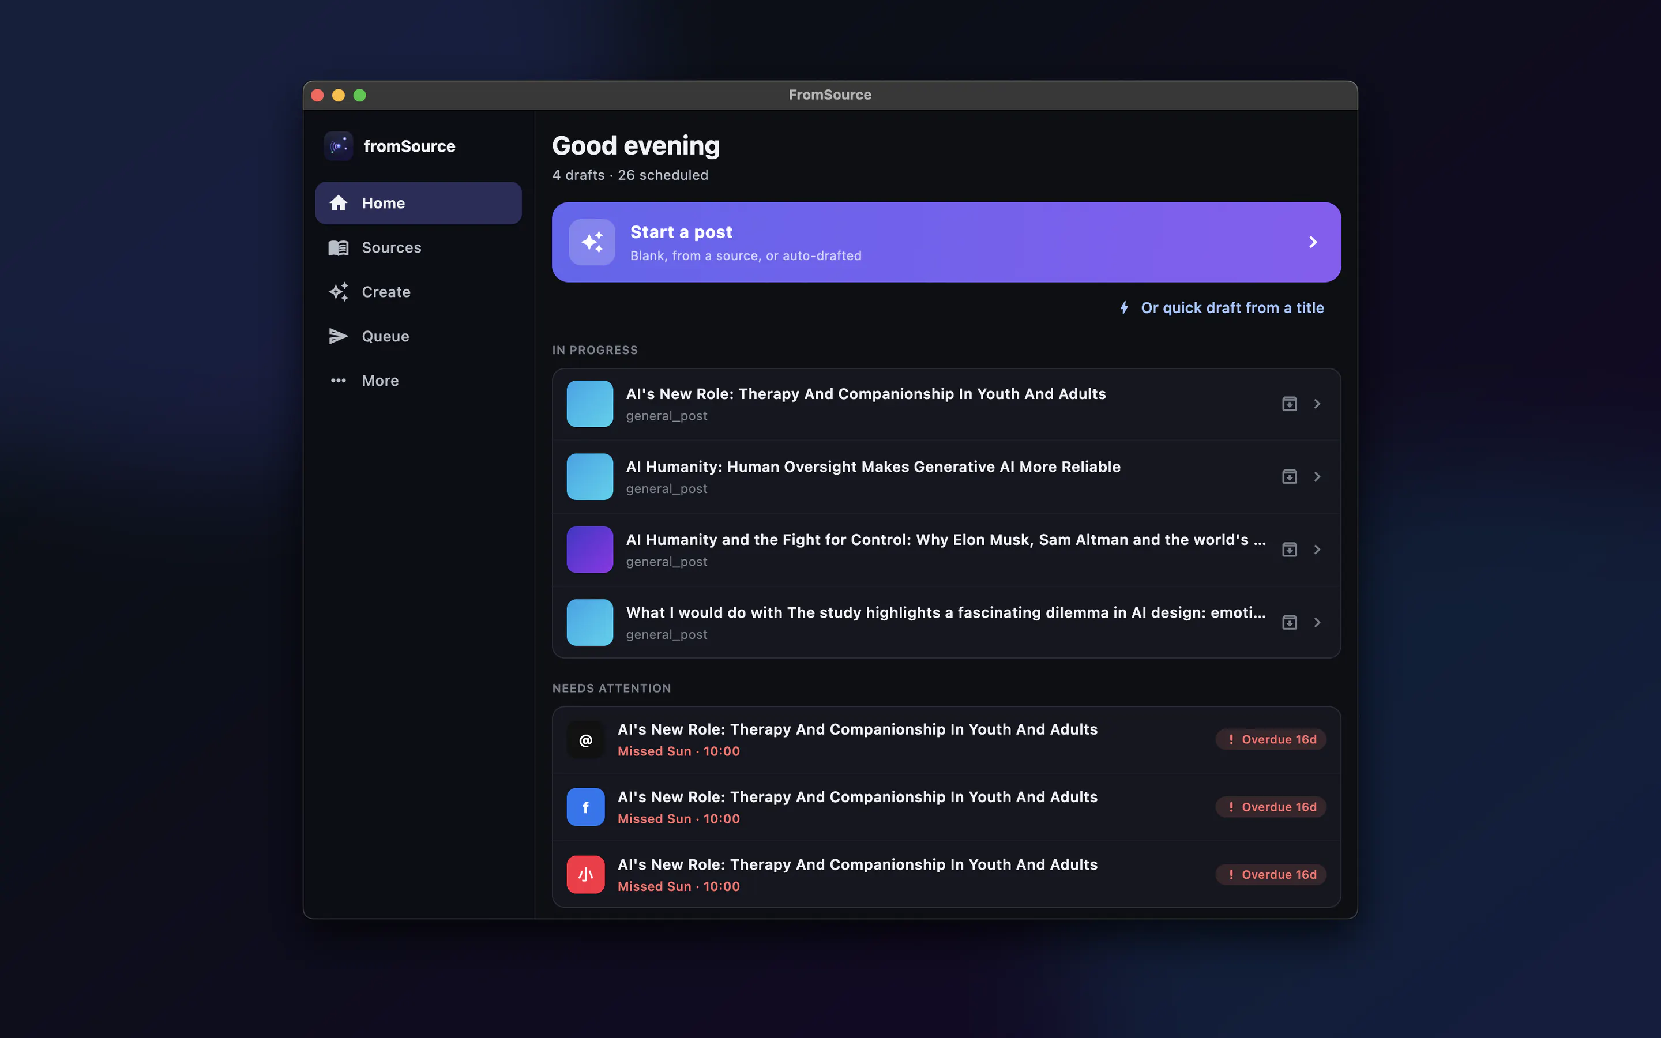Click the Sources book icon
This screenshot has height=1038, width=1661.
[339, 248]
